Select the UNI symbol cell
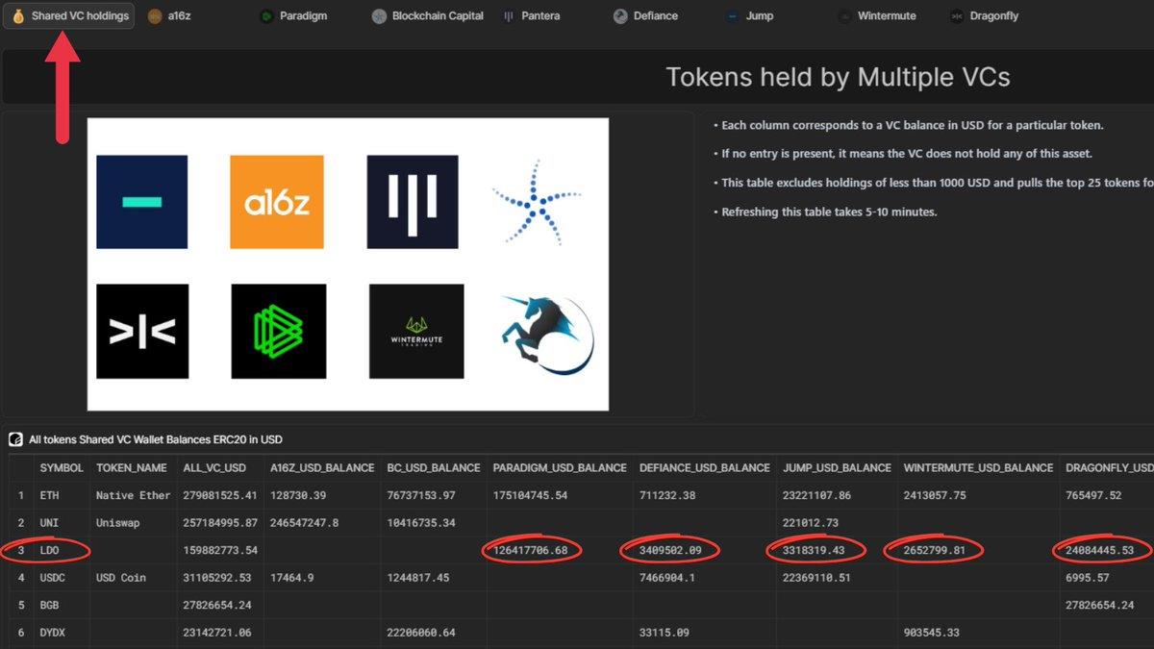The width and height of the screenshot is (1154, 649). point(48,523)
